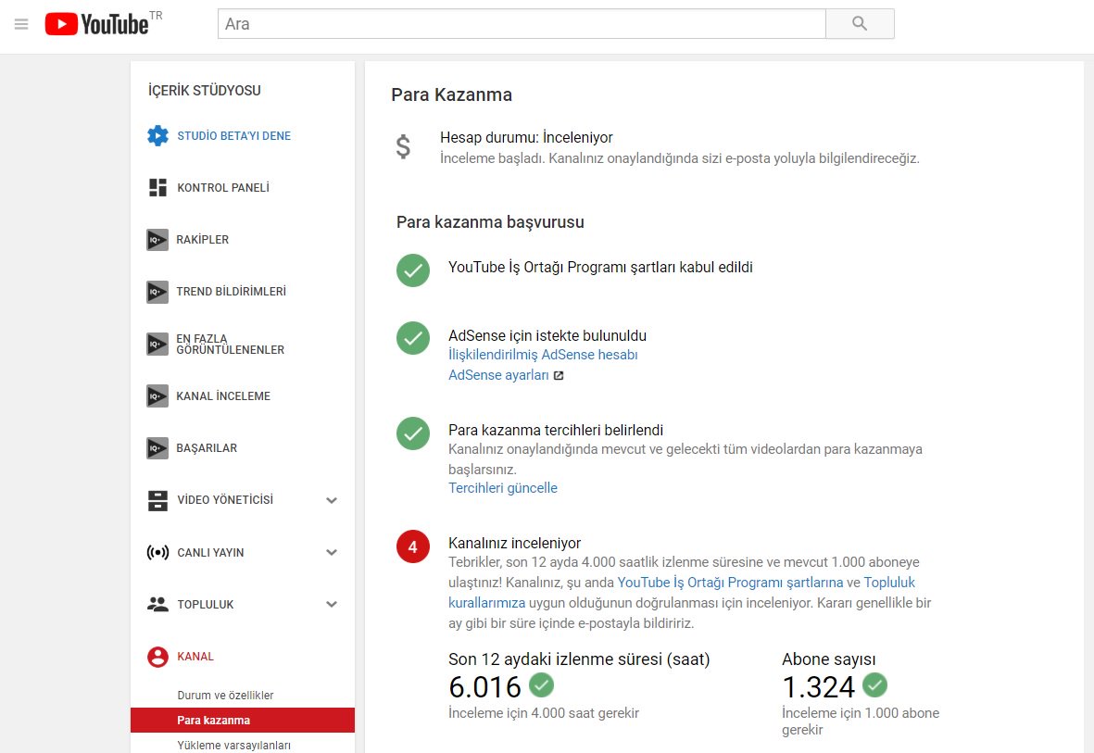Select highlighted Para kazanma submenu
1094x753 pixels.
coord(242,721)
